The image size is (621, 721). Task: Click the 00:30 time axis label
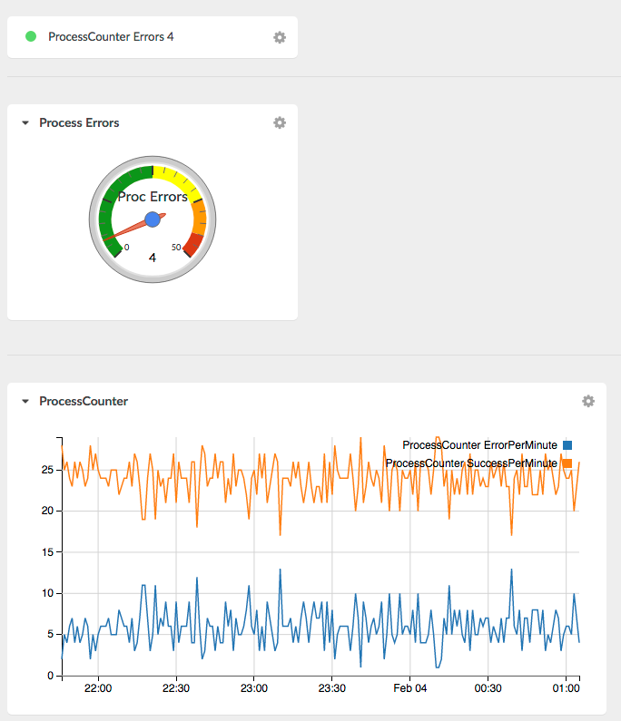(x=488, y=688)
